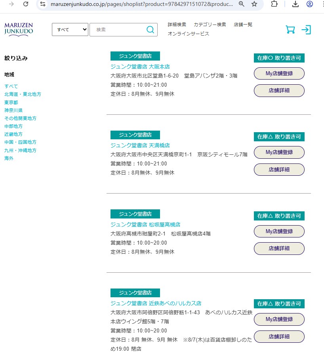Image resolution: width=324 pixels, height=357 pixels.
Task: Filter region by 中国・四国地方
Action: (20, 142)
